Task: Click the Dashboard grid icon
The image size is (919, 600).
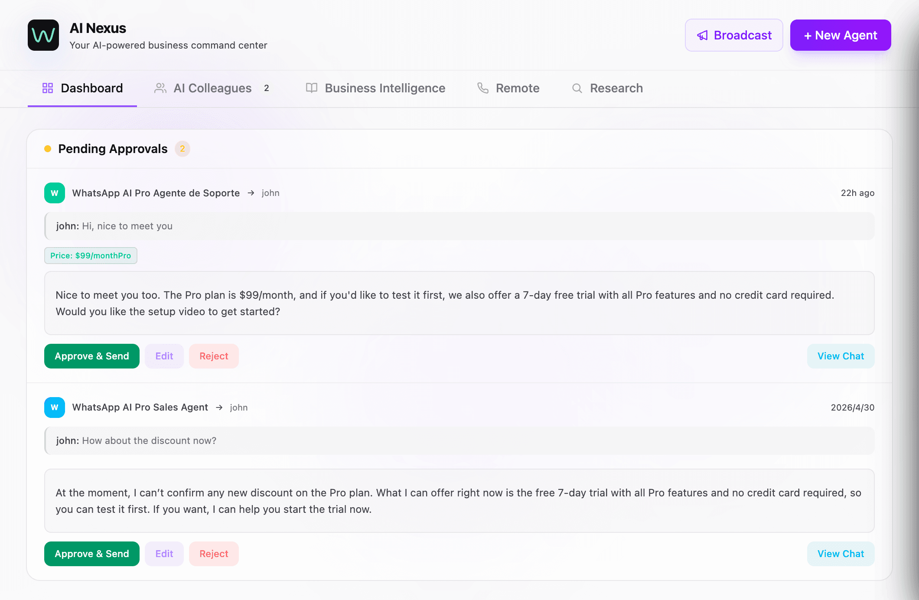Action: click(48, 88)
